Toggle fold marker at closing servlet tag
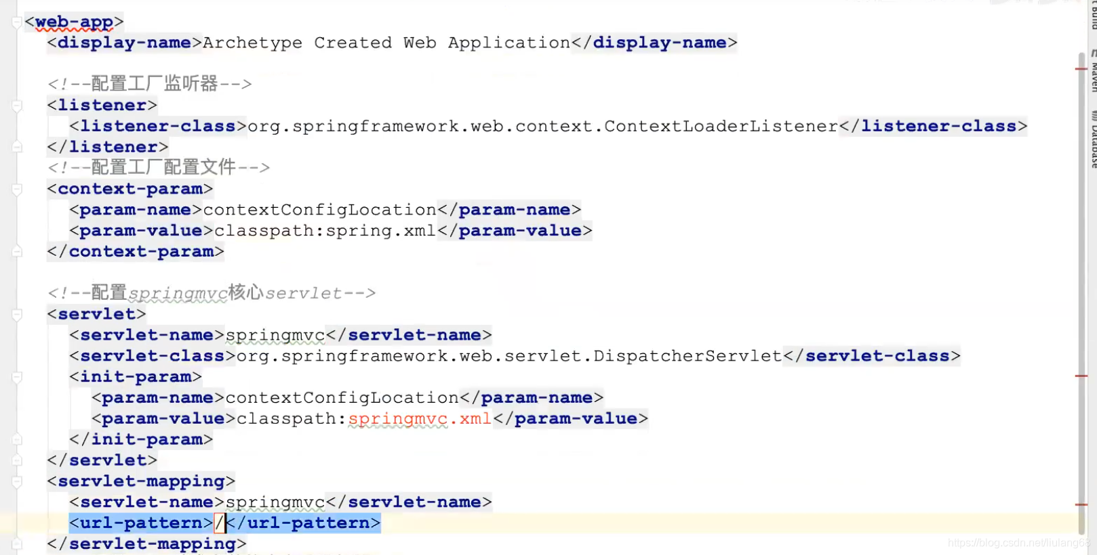Viewport: 1097px width, 555px height. tap(17, 460)
